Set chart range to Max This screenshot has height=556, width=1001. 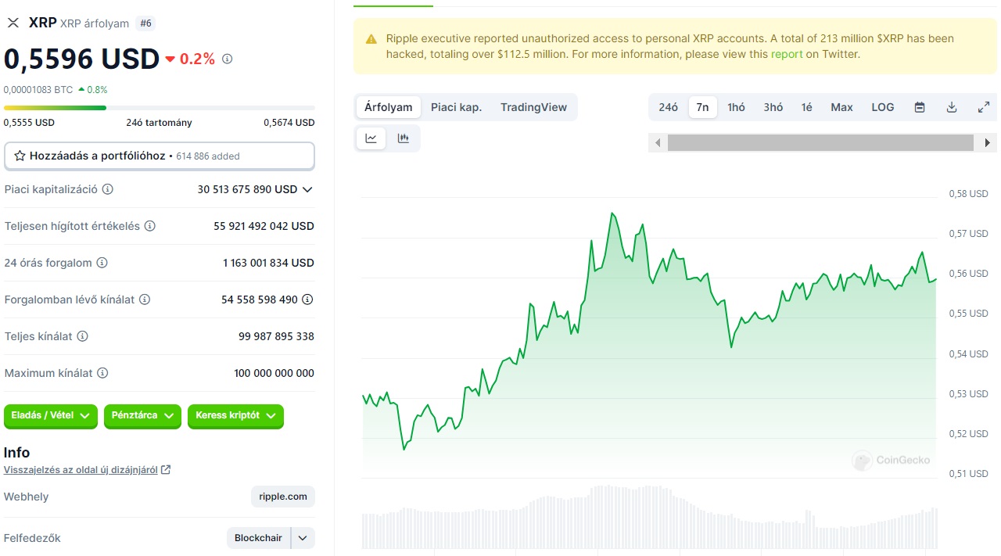click(841, 107)
